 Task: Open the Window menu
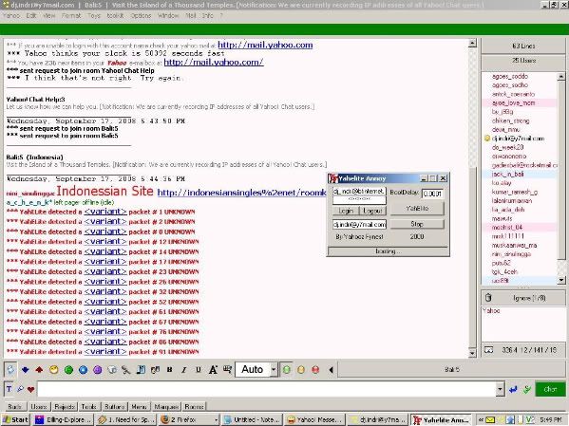pyautogui.click(x=168, y=15)
